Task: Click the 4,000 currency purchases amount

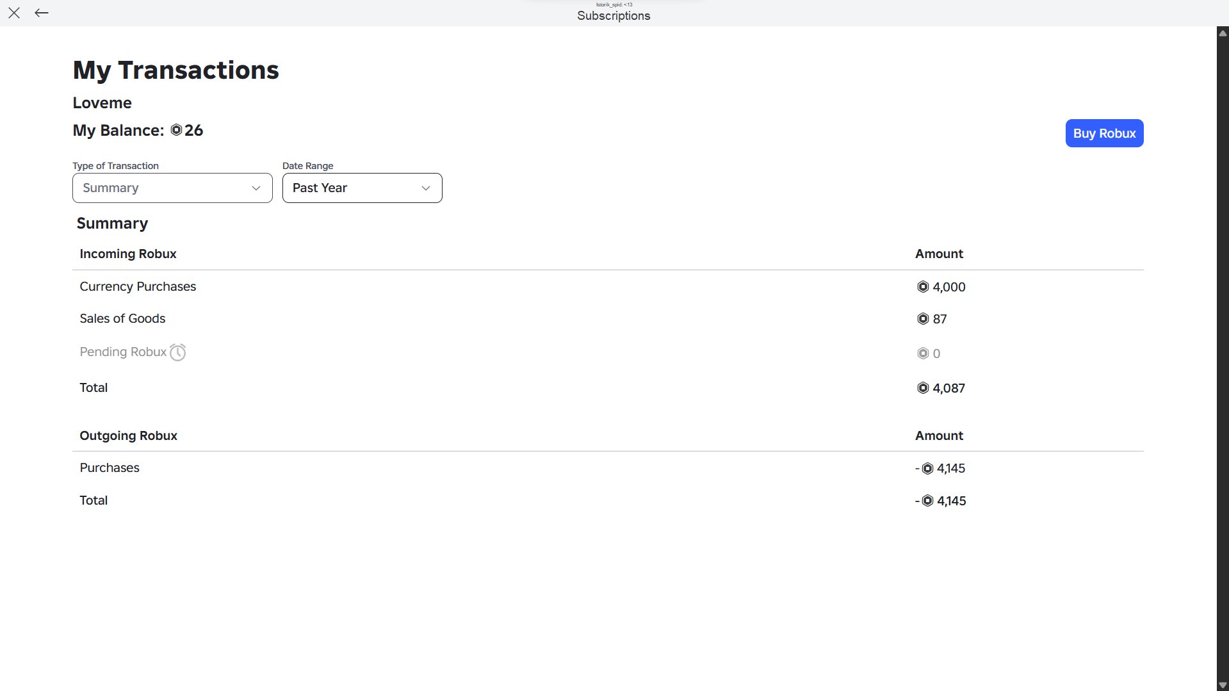Action: 949,287
